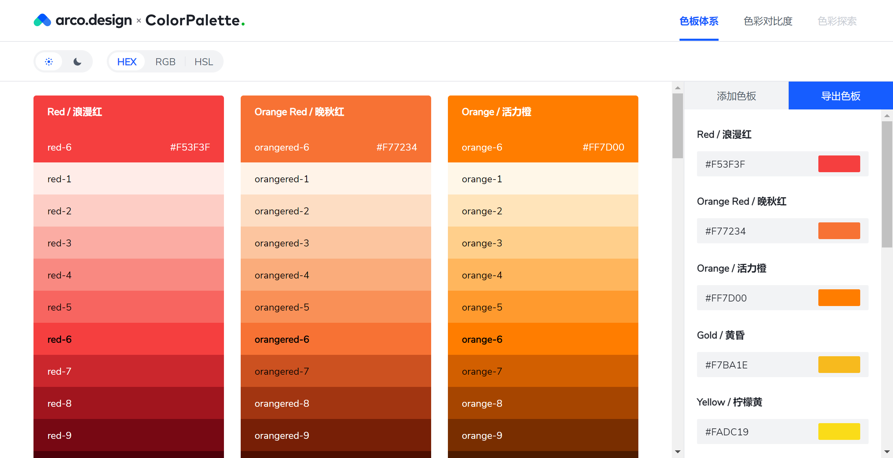Switch to 添加色板 panel tab
This screenshot has width=893, height=458.
tap(736, 96)
